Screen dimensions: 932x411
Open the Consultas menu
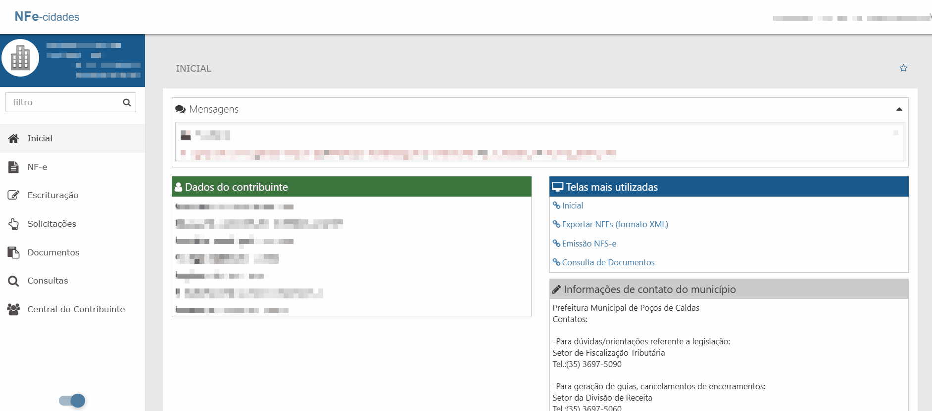[x=72, y=281]
